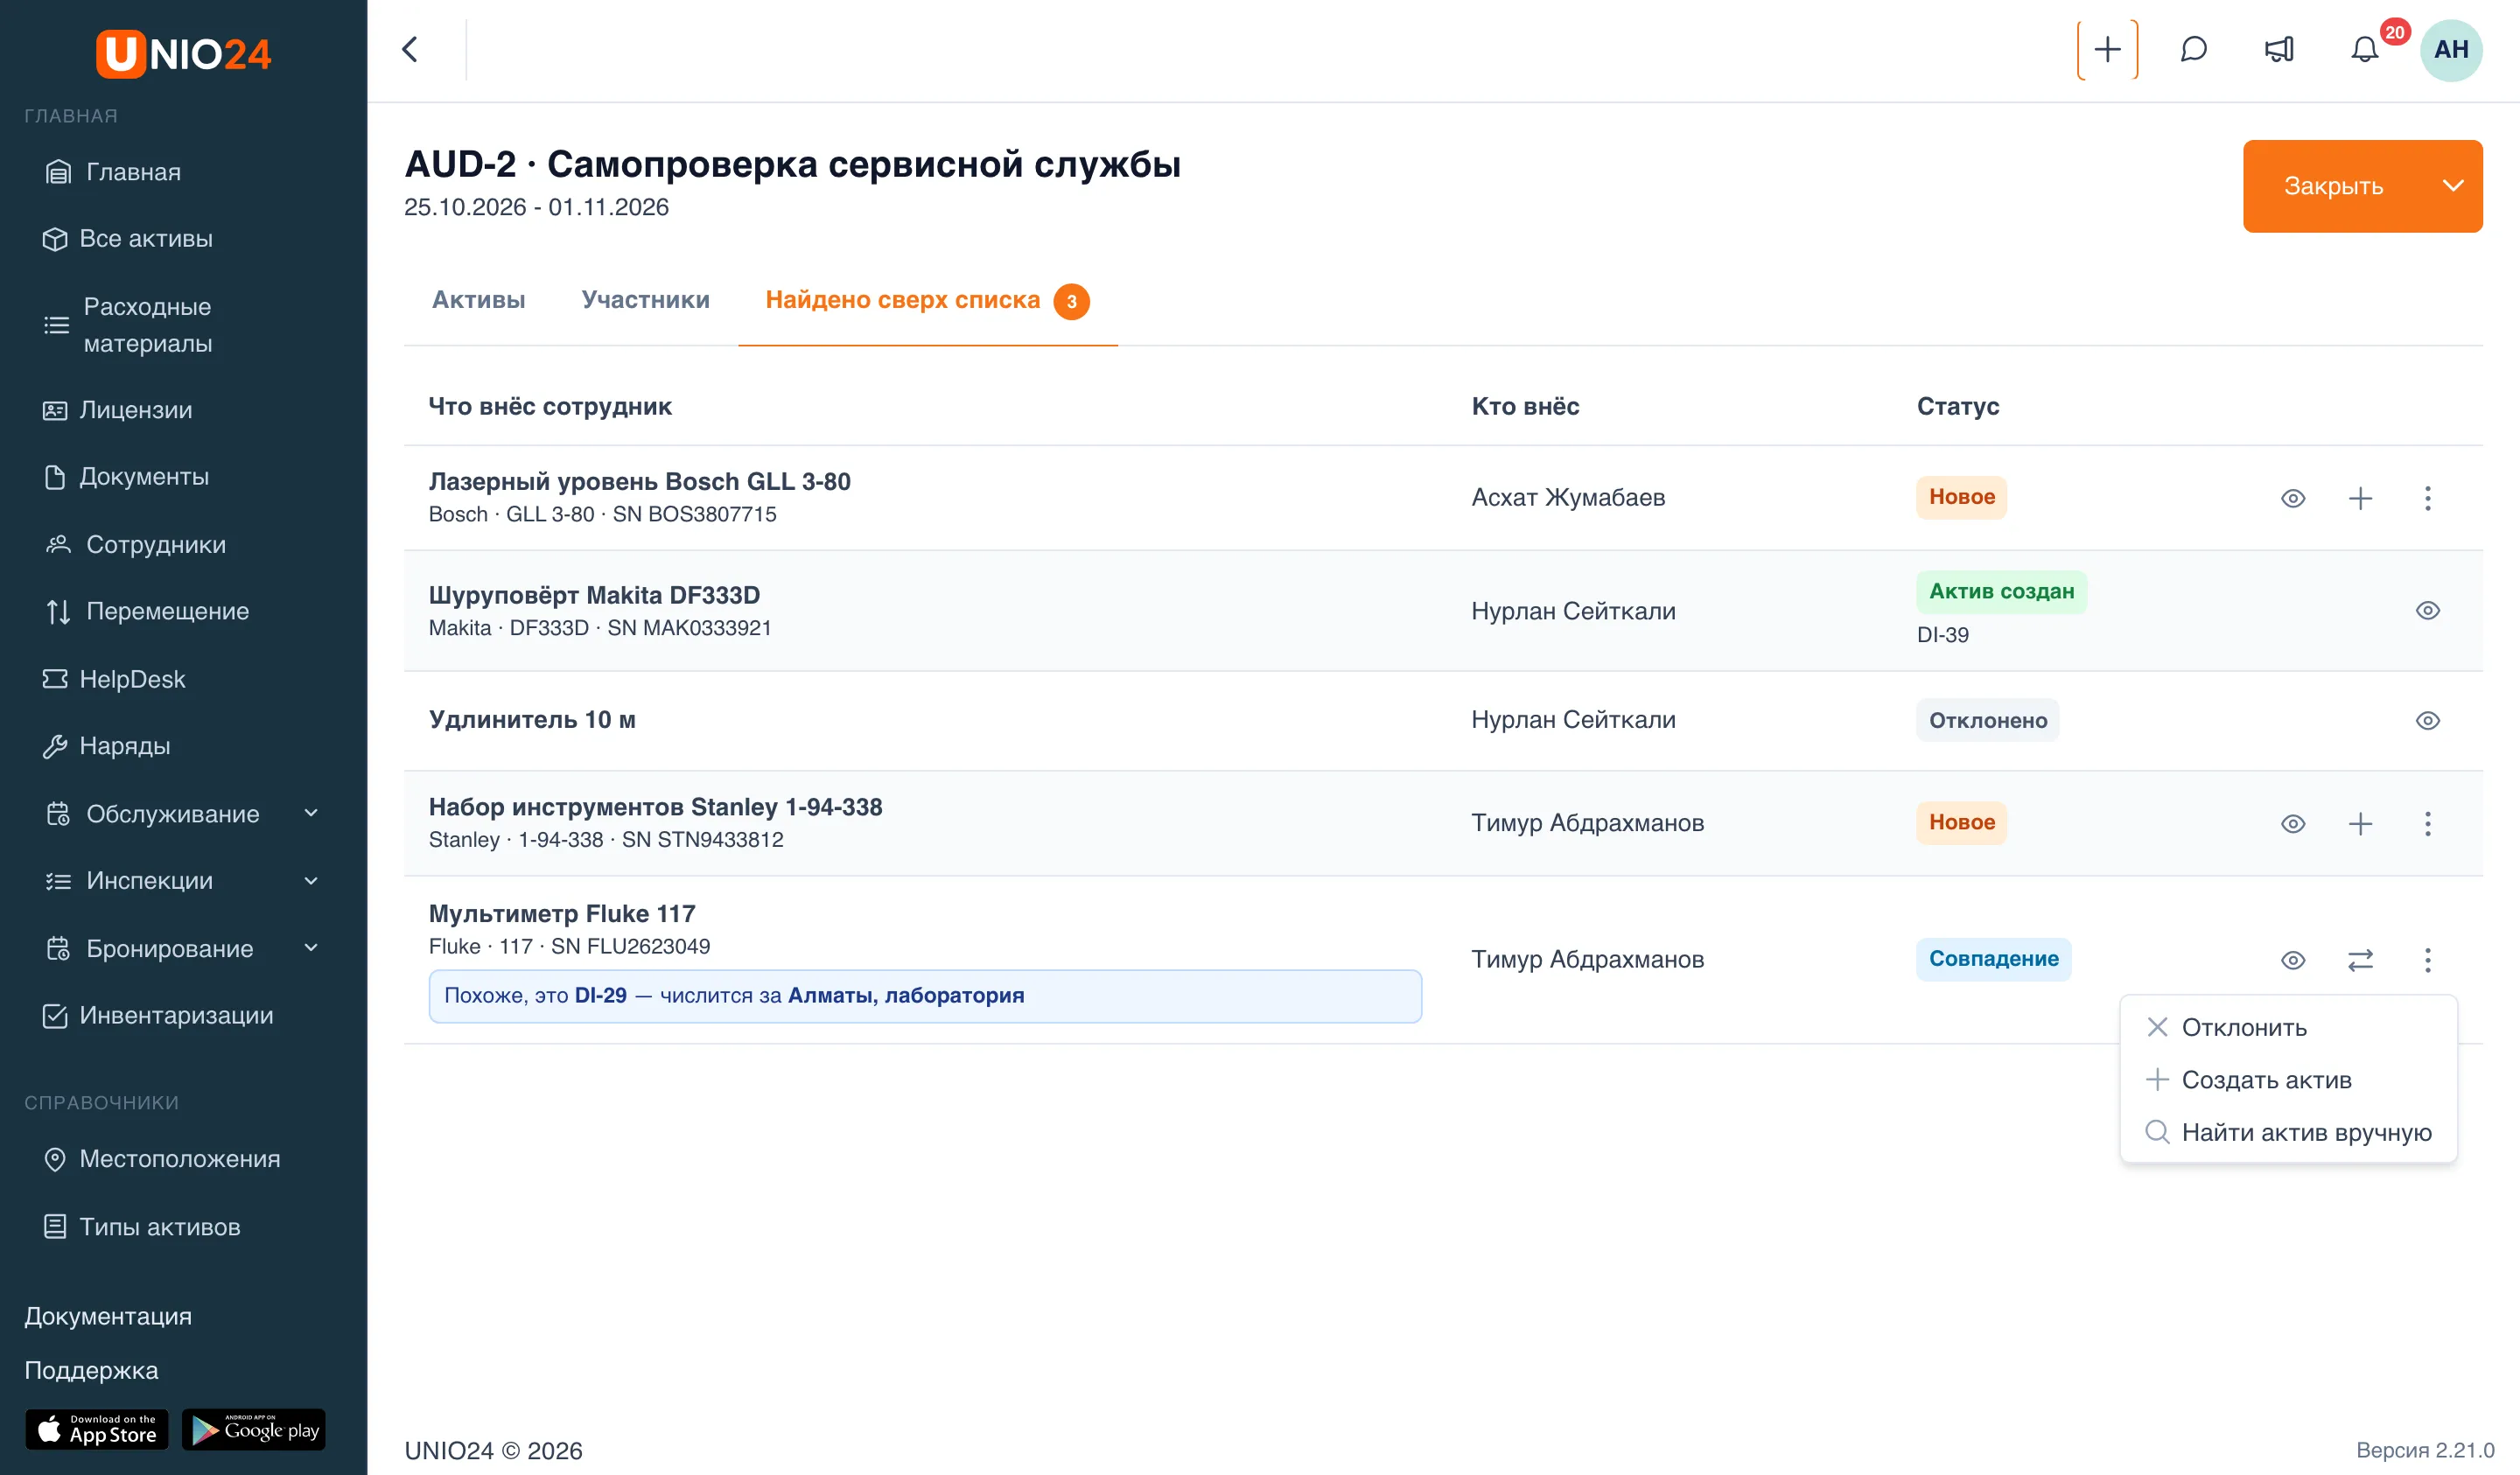Screen dimensions: 2520x1475
Task: Choose Создать актив in the context menu
Action: 2288,1080
